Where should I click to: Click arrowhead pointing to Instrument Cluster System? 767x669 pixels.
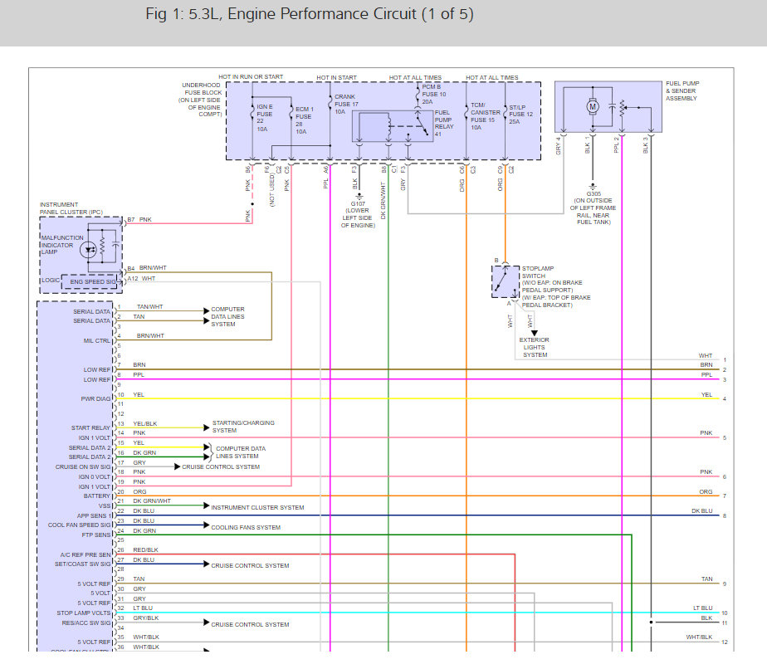coord(207,505)
